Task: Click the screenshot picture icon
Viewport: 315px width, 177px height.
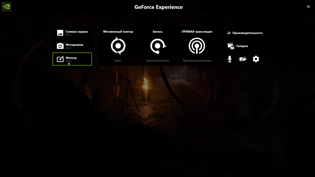Action: tap(60, 33)
